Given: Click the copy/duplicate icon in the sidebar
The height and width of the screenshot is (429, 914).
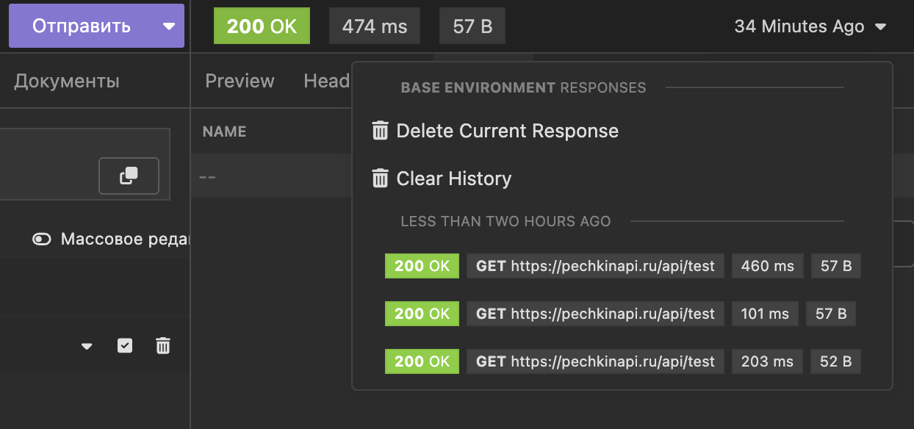Looking at the screenshot, I should click(129, 176).
